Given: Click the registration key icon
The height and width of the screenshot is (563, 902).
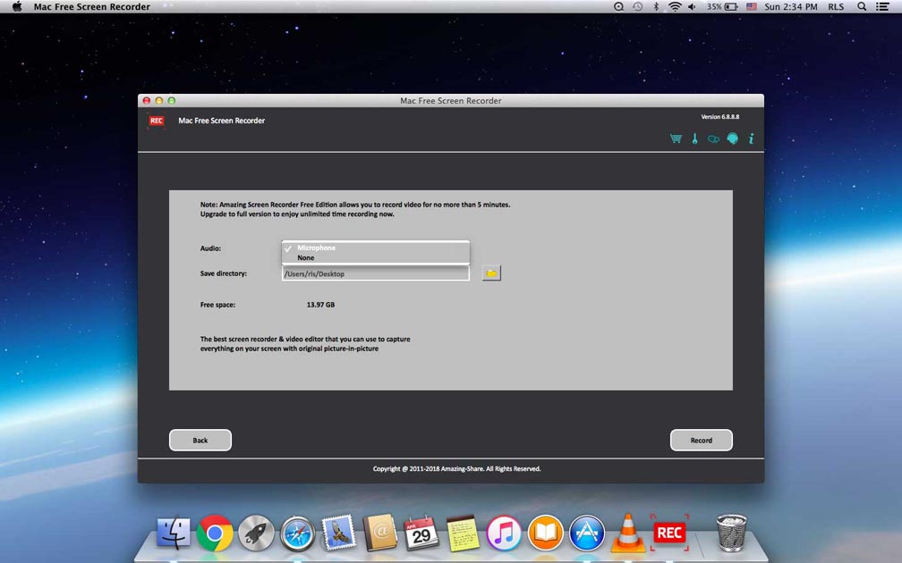Looking at the screenshot, I should (x=694, y=139).
